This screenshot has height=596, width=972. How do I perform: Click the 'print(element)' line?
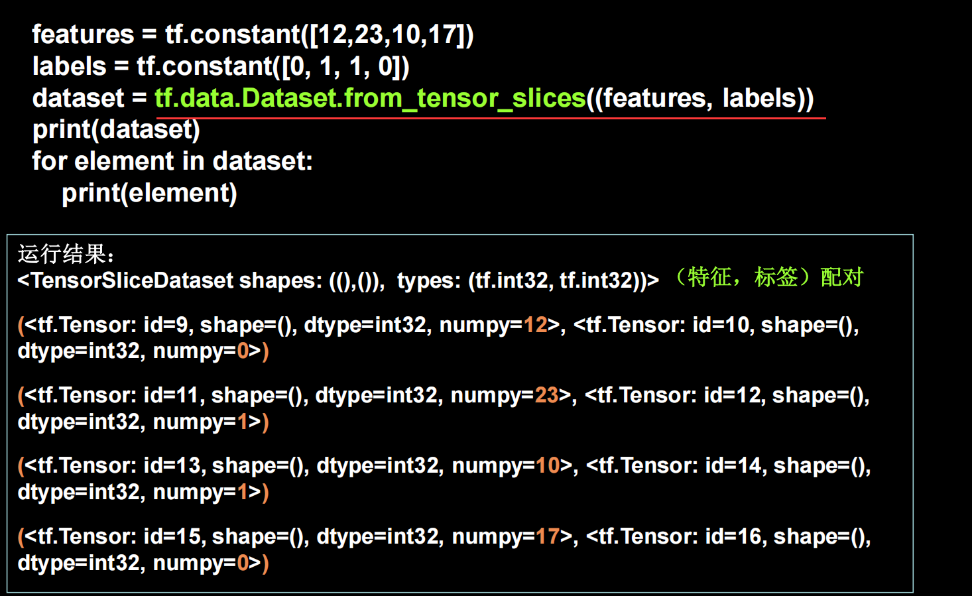click(x=149, y=193)
